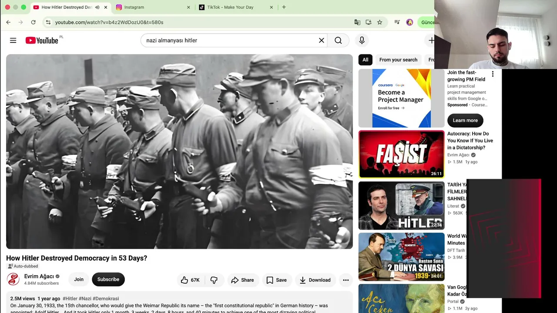The height and width of the screenshot is (313, 557).
Task: Focus the YouTube search input field
Action: [231, 40]
